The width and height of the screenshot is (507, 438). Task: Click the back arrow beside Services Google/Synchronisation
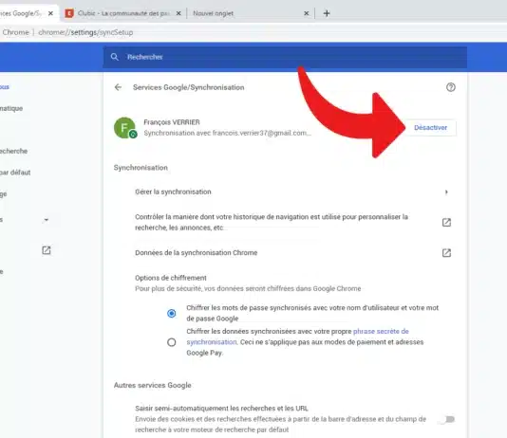tap(118, 87)
